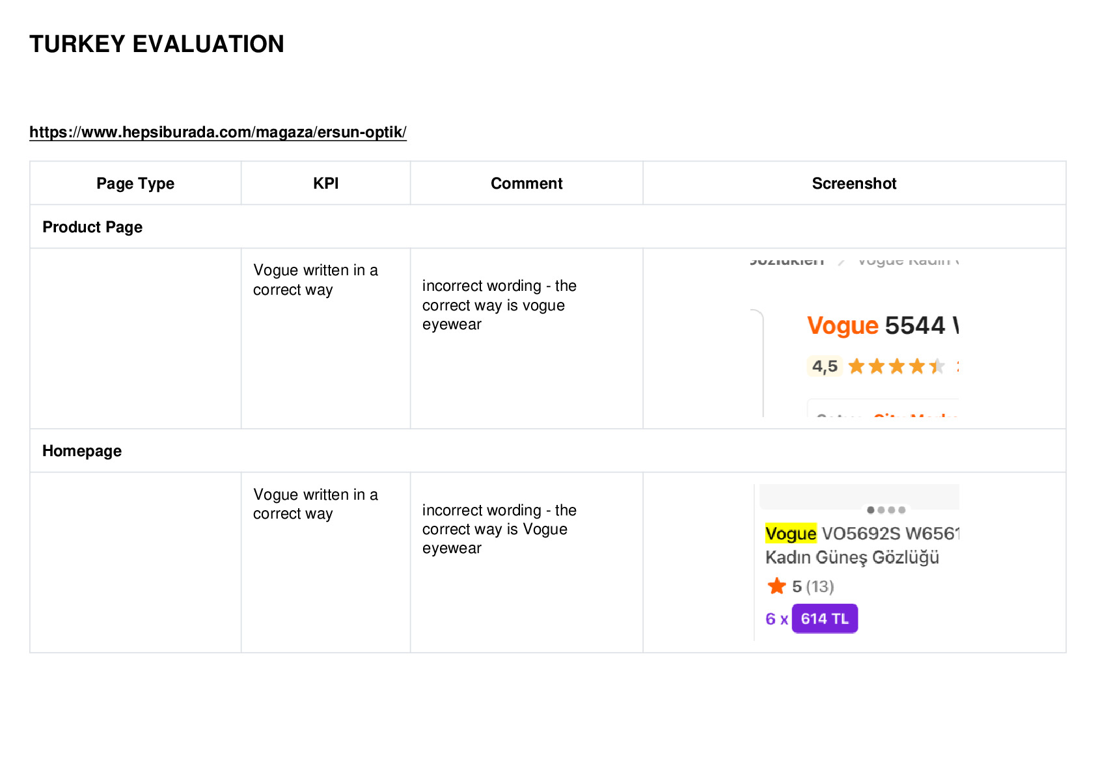This screenshot has height=775, width=1096.
Task: Click the Screenshot column header
Action: click(x=855, y=184)
